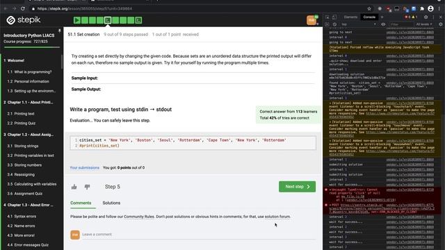Open section '2 Chapter 1.1 - About Printi...'
445x250 pixels.
29,102
